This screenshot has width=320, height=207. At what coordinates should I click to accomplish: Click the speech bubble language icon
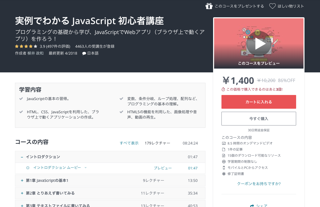coord(84,53)
